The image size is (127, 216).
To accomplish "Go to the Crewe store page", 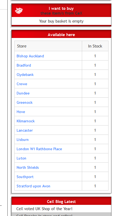I will click(x=22, y=84).
